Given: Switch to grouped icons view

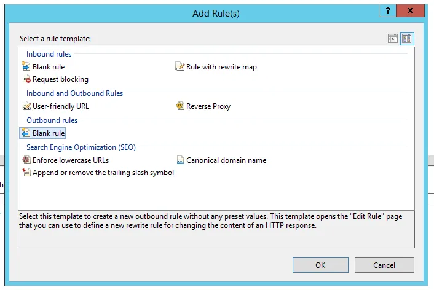Looking at the screenshot, I should coord(406,39).
